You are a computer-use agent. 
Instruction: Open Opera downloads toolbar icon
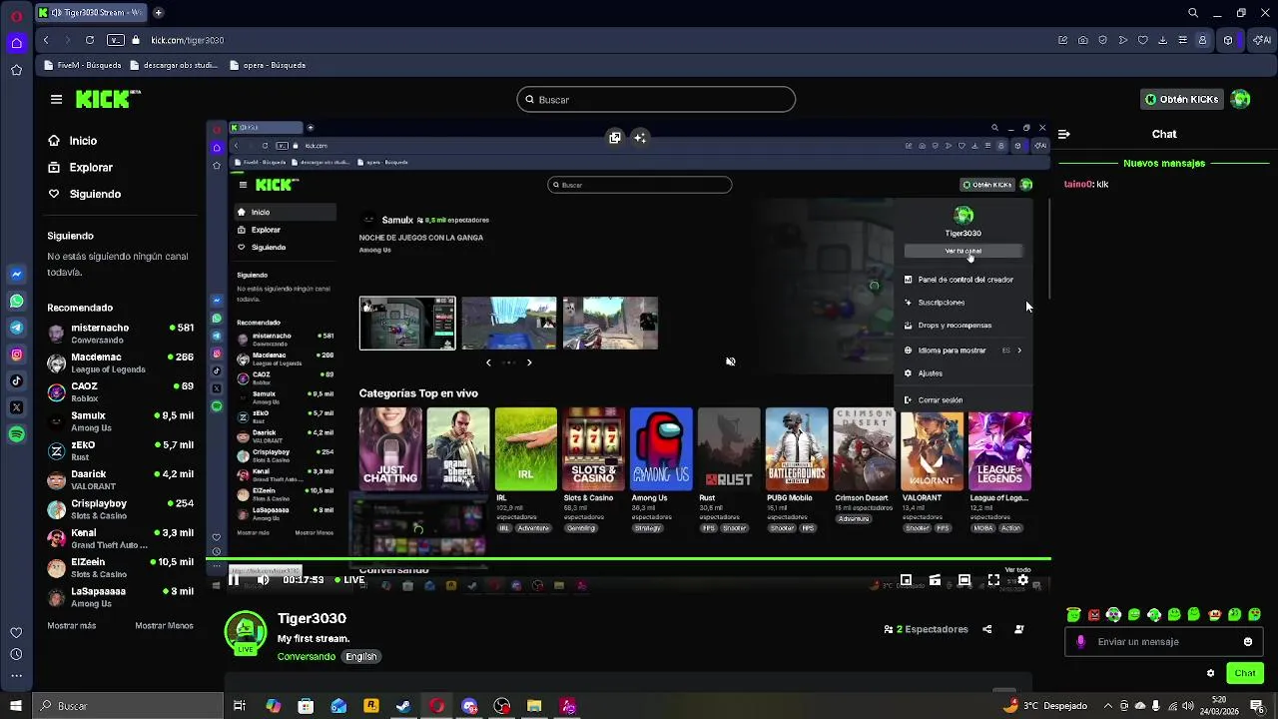[1163, 40]
